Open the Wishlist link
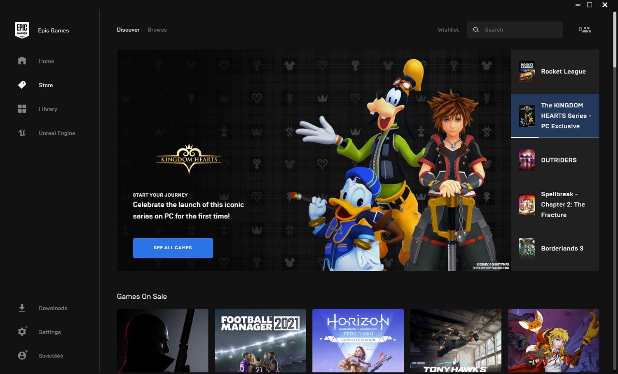Image resolution: width=618 pixels, height=374 pixels. (448, 30)
